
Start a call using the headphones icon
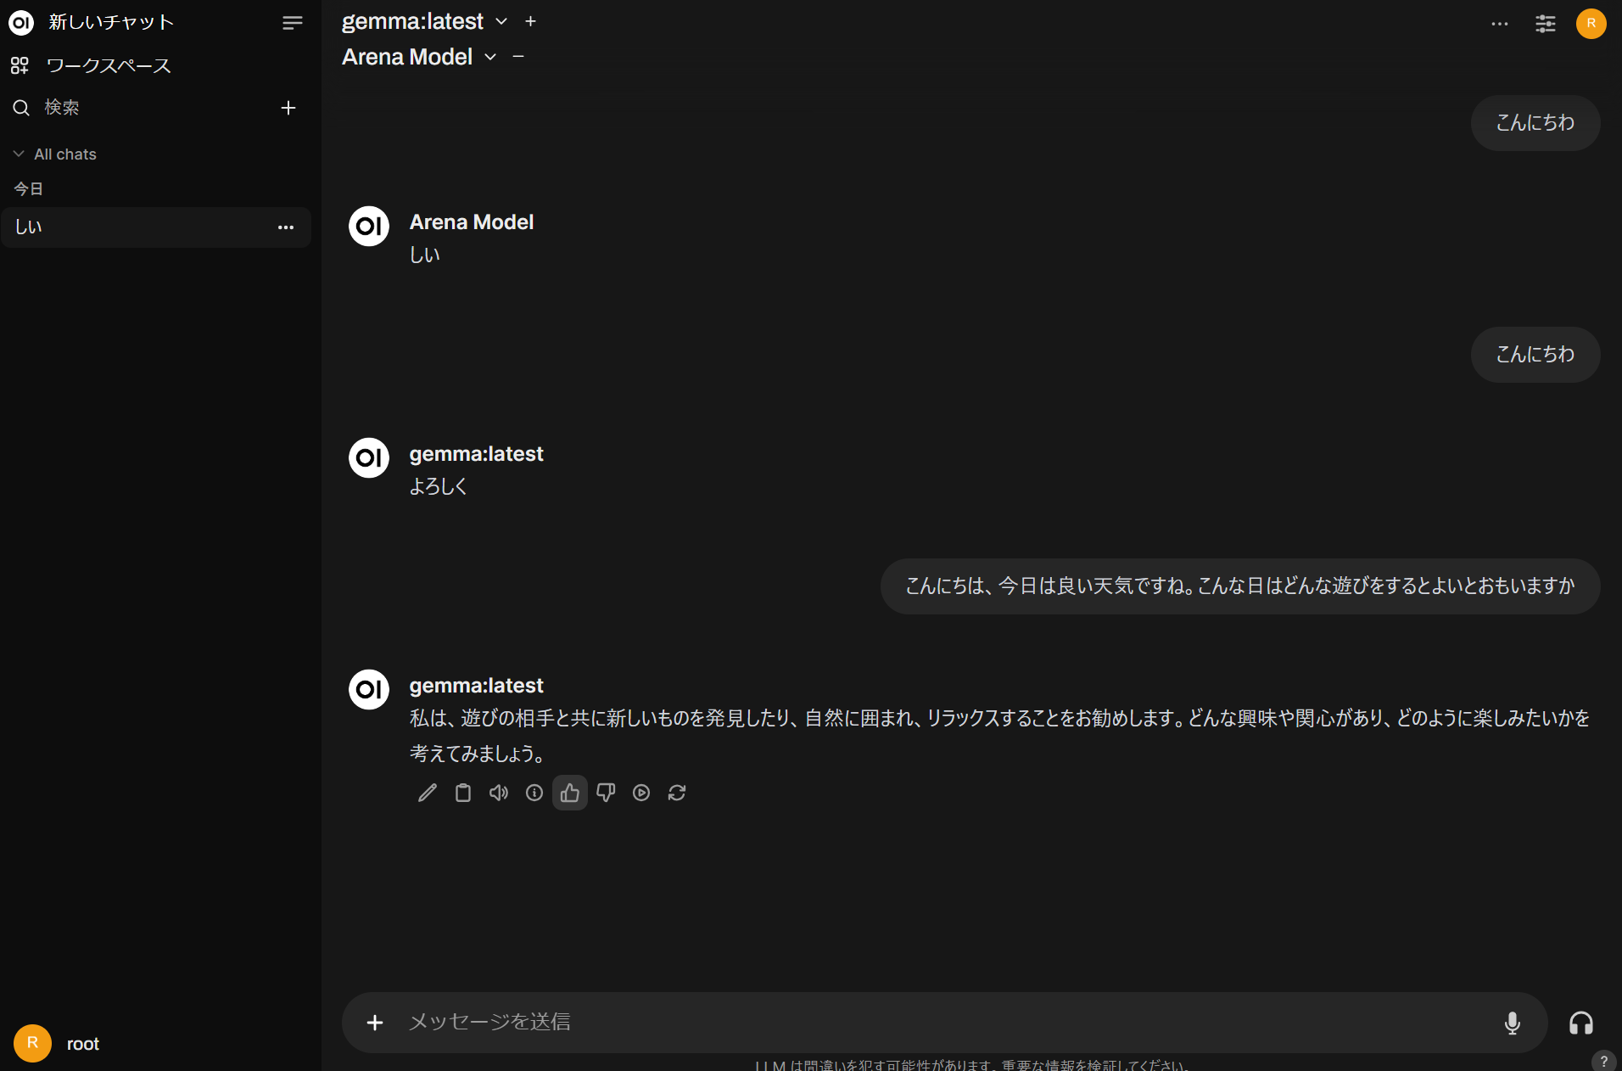click(1583, 1023)
